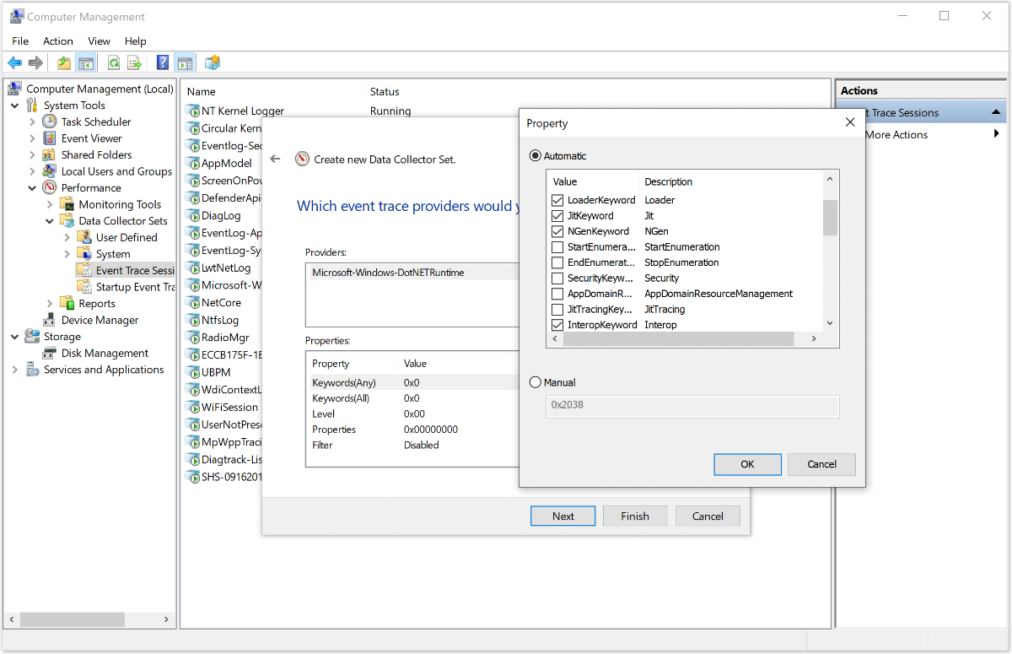
Task: Select the Task Scheduler clock icon in tree
Action: [x=50, y=122]
